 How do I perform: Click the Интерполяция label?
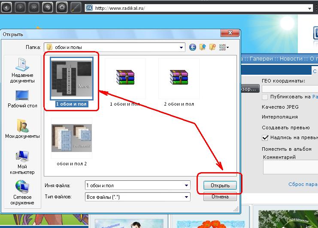tap(280, 117)
